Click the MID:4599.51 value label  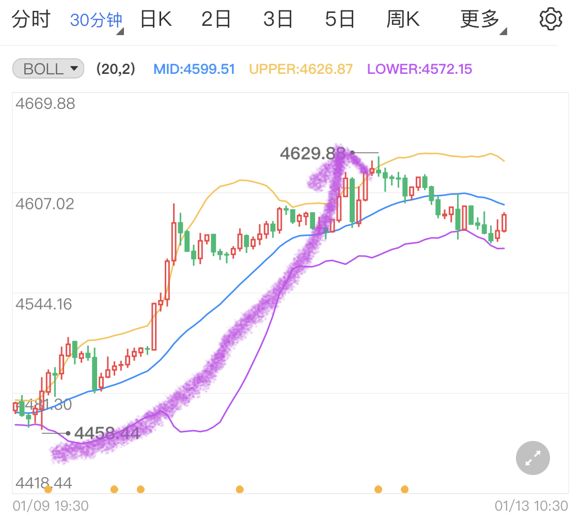pyautogui.click(x=194, y=69)
